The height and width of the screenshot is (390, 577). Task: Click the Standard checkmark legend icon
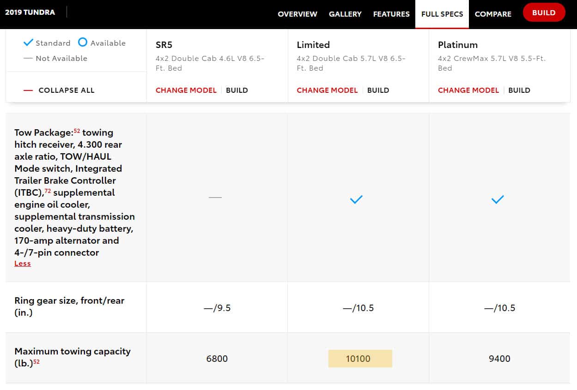[x=28, y=42]
